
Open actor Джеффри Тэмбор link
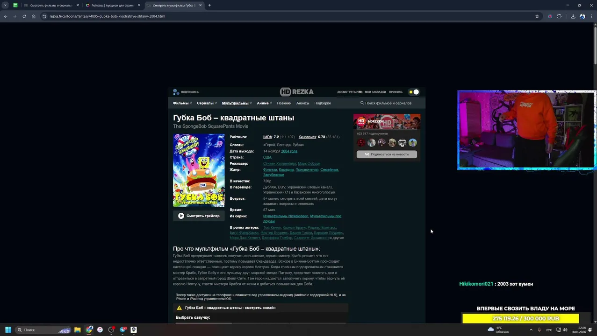coord(277,238)
